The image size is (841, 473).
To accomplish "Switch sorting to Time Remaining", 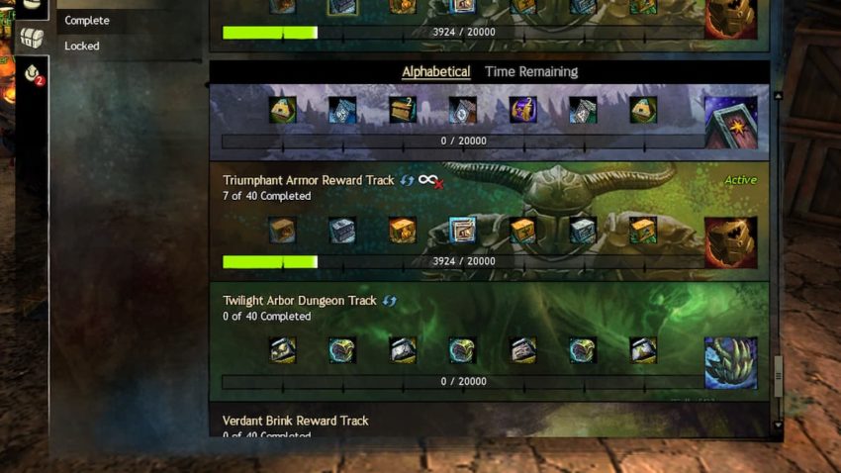I will coord(531,72).
